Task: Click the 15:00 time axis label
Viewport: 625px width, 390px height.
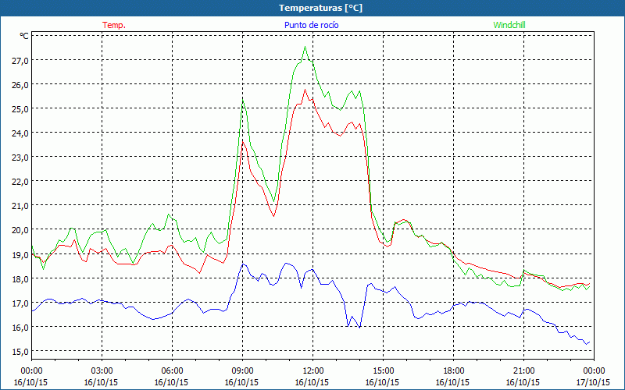Action: pos(383,370)
